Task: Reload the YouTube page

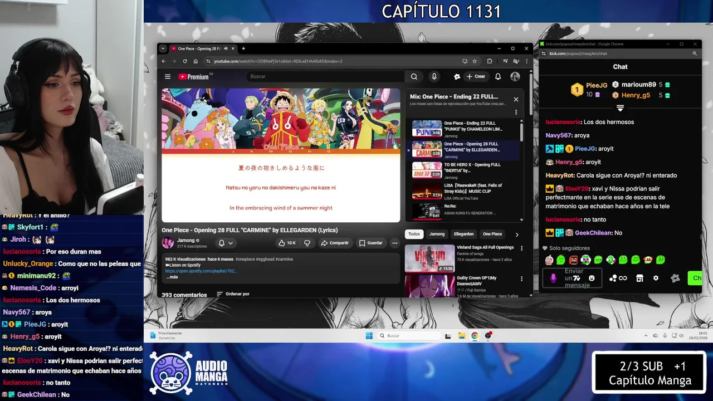Action: coord(185,61)
